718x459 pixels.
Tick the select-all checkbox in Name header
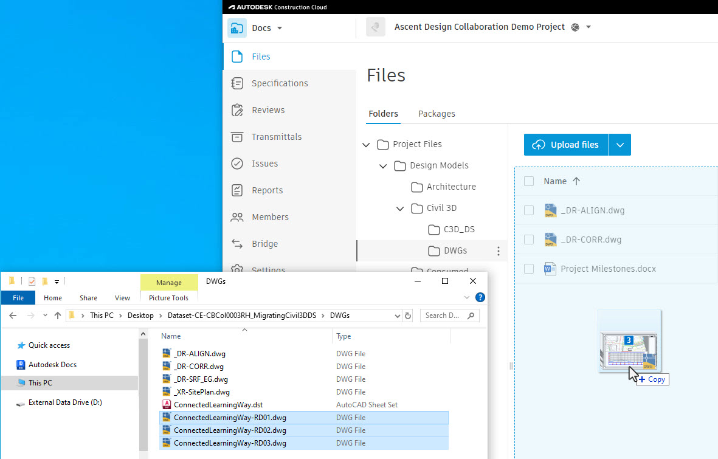coord(529,181)
